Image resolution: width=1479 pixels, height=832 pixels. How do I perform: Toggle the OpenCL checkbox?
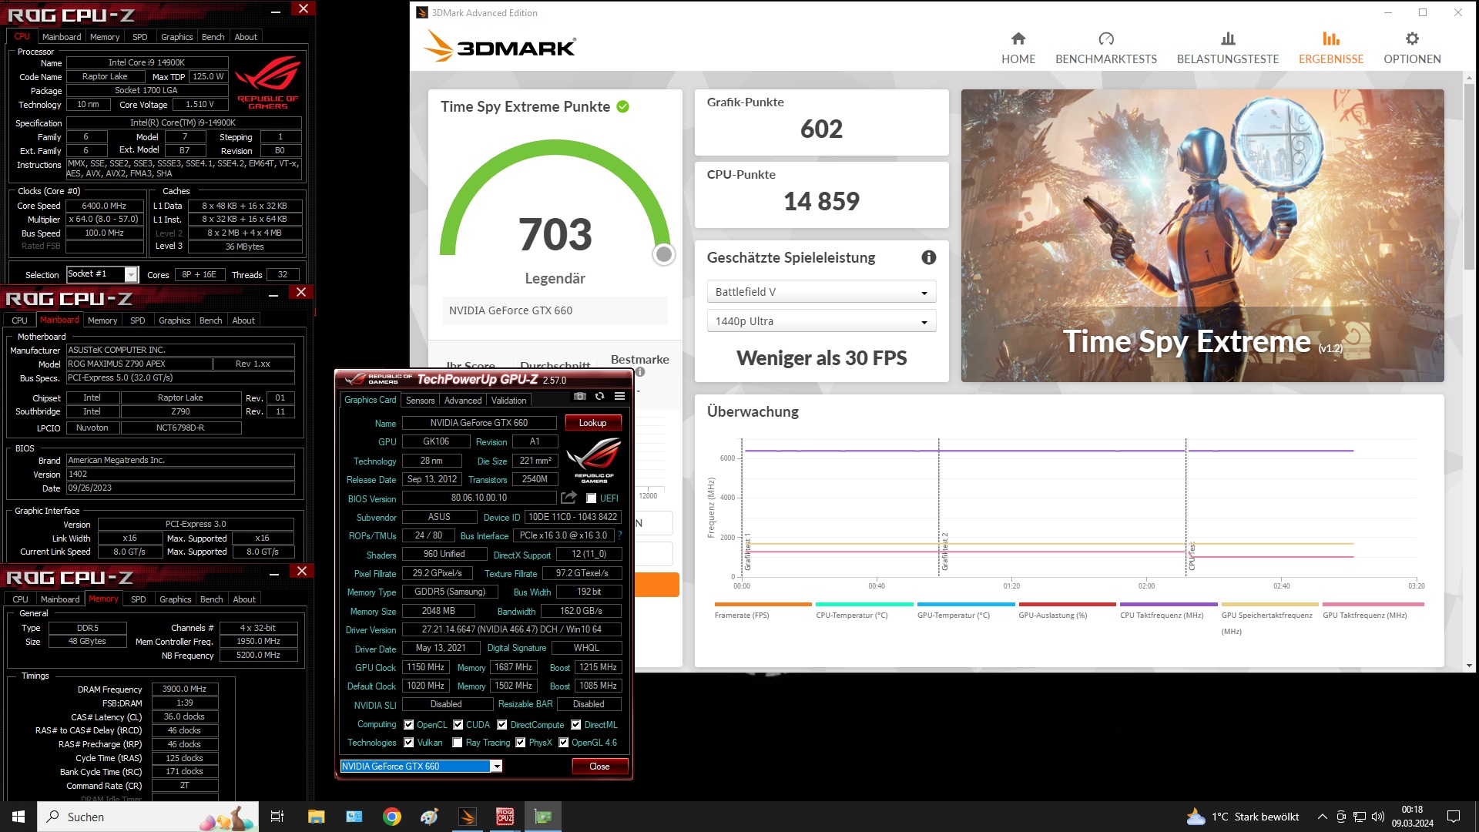[x=409, y=725]
